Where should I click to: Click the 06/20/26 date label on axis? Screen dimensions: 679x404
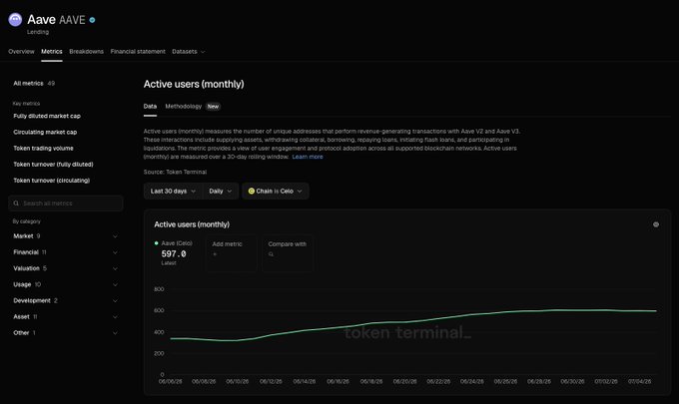pos(404,381)
